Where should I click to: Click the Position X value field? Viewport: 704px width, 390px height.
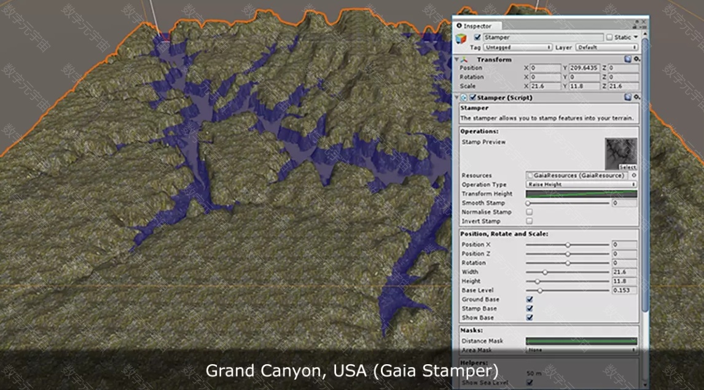point(625,244)
